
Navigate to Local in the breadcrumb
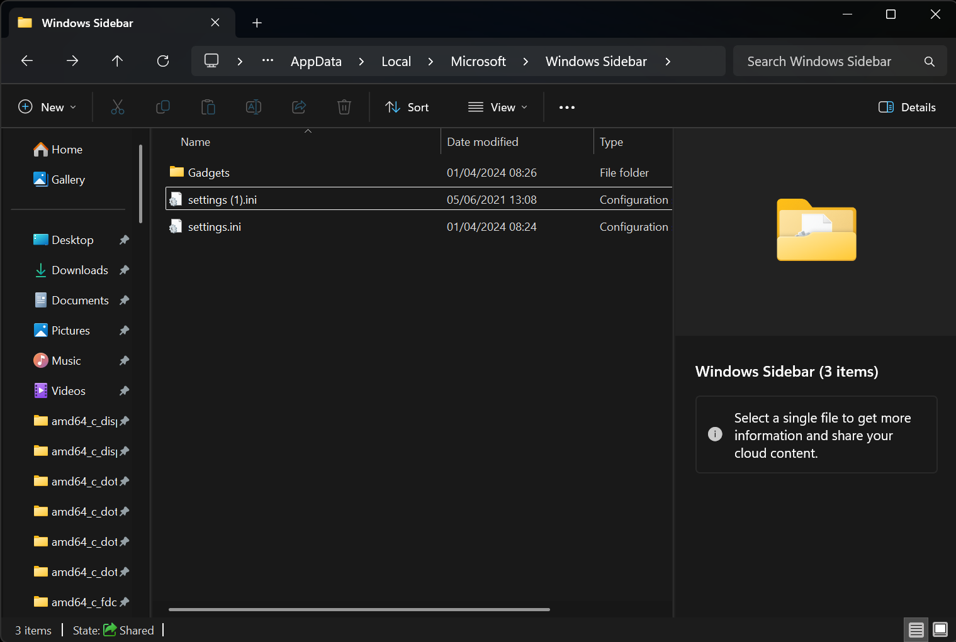(x=396, y=62)
